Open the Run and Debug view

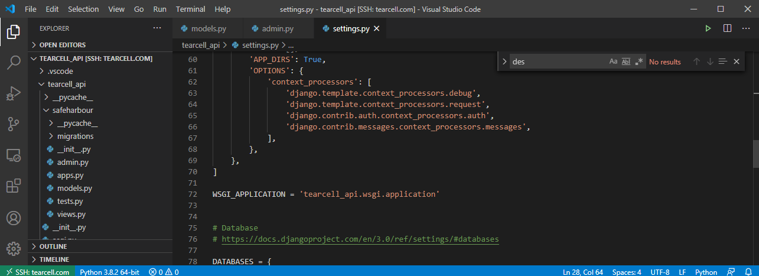(x=14, y=93)
